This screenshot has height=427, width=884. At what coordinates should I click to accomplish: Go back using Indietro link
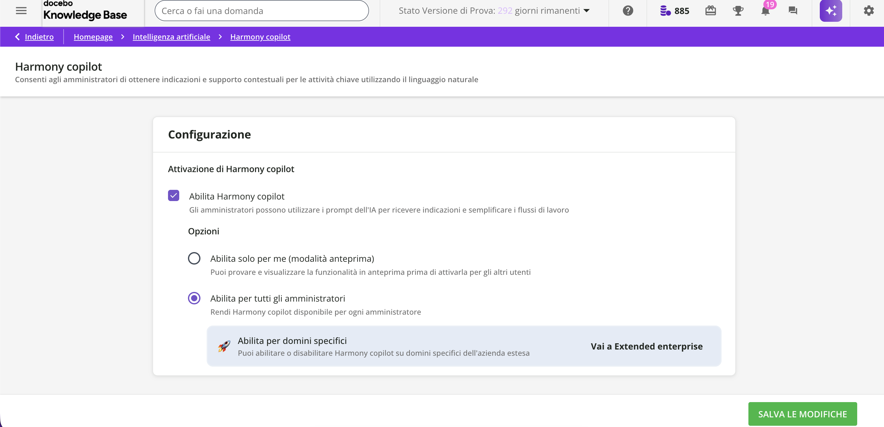pos(39,37)
